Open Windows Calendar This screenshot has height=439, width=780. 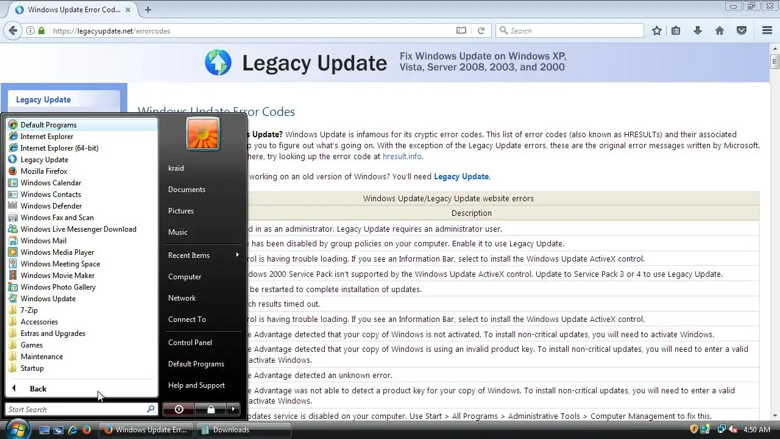click(82, 182)
